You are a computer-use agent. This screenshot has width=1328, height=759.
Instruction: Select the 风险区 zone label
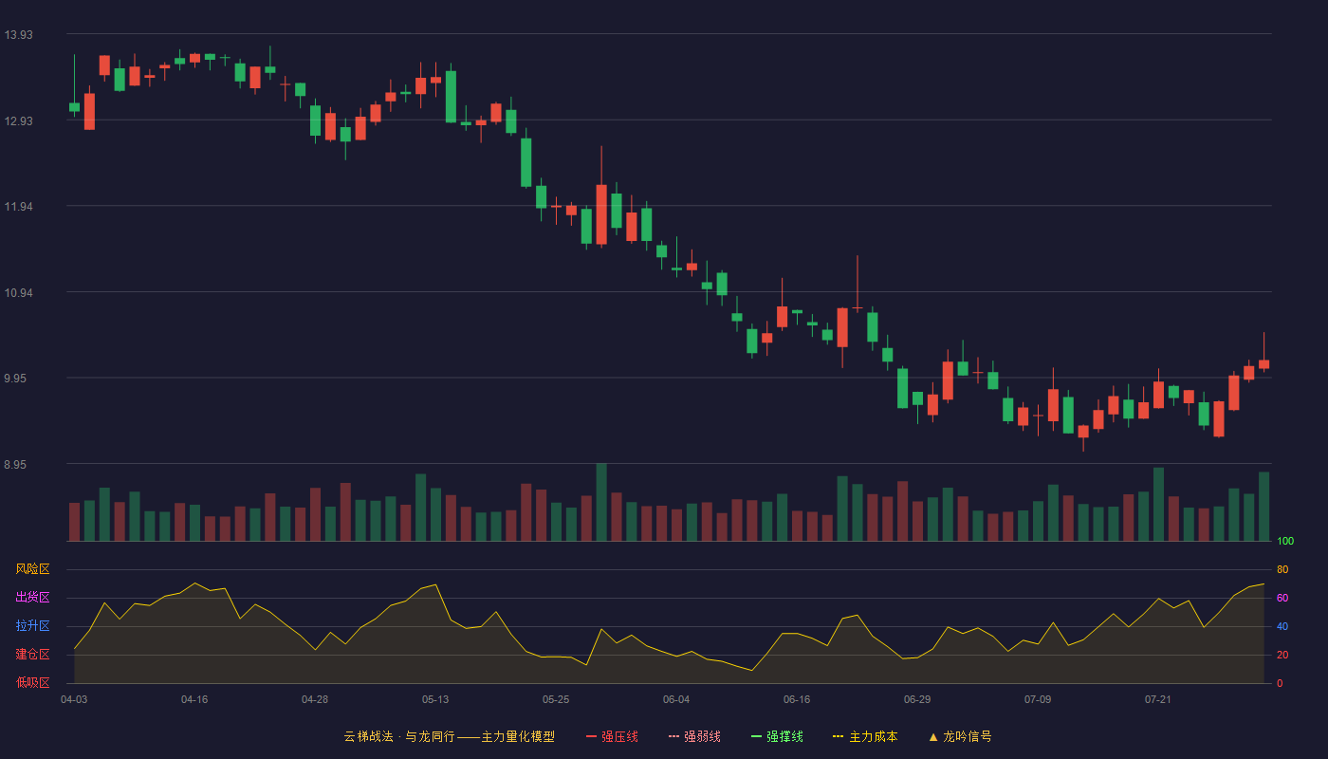pos(32,569)
